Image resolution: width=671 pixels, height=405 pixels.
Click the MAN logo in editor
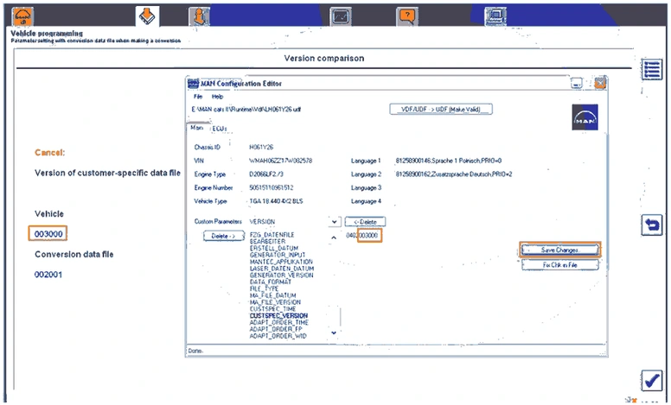point(585,117)
